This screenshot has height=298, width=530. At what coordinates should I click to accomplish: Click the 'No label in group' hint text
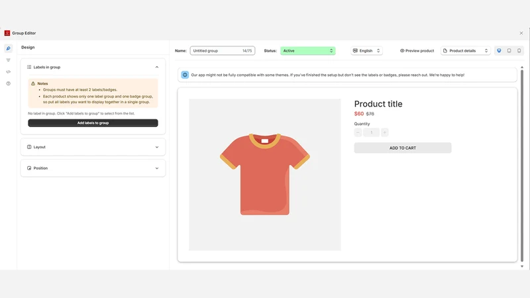click(81, 113)
